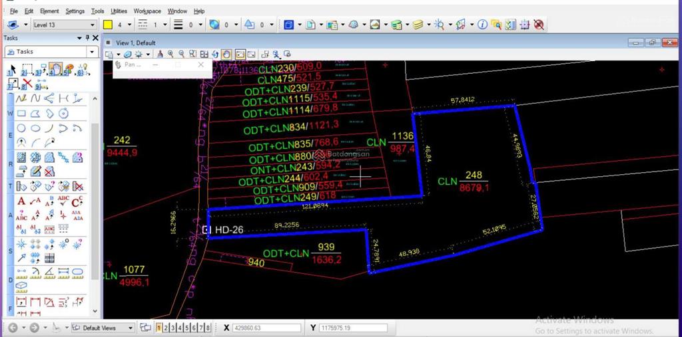Expand the transparency 0 dropdown arrow
This screenshot has height=337, width=682.
coord(236,25)
